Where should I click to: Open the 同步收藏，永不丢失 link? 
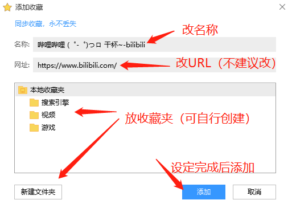(x=46, y=24)
